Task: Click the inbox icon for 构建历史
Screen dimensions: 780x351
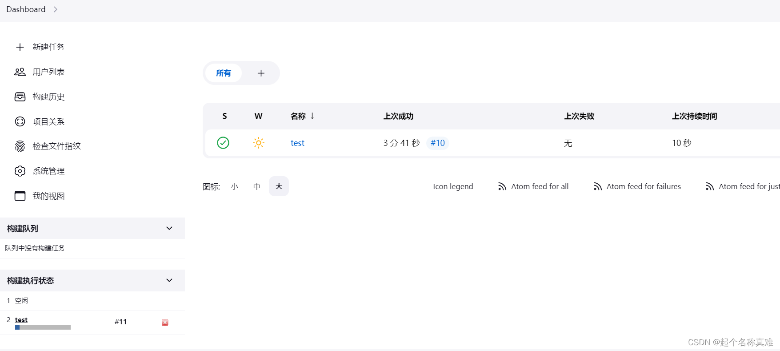Action: (20, 97)
